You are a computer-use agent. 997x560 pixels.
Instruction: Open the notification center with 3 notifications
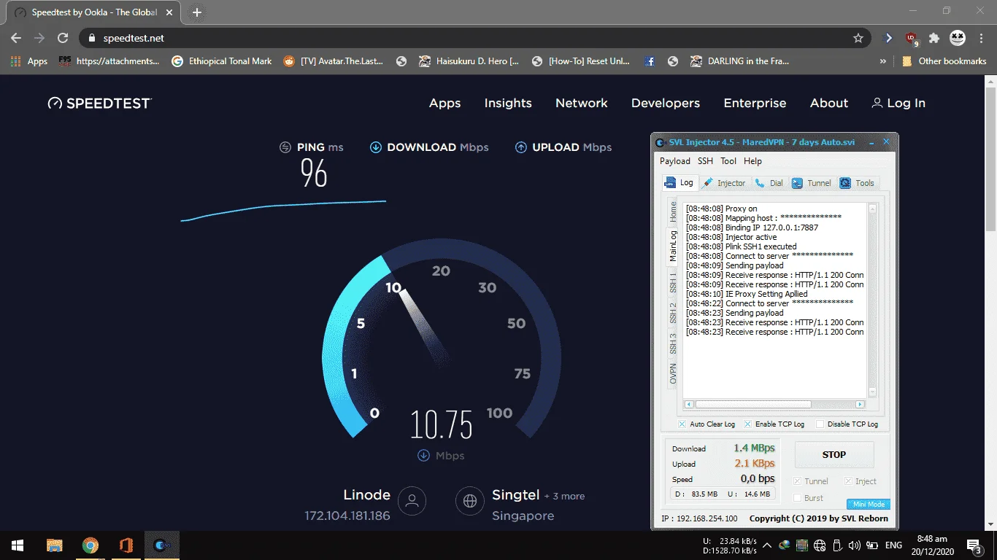pos(974,545)
